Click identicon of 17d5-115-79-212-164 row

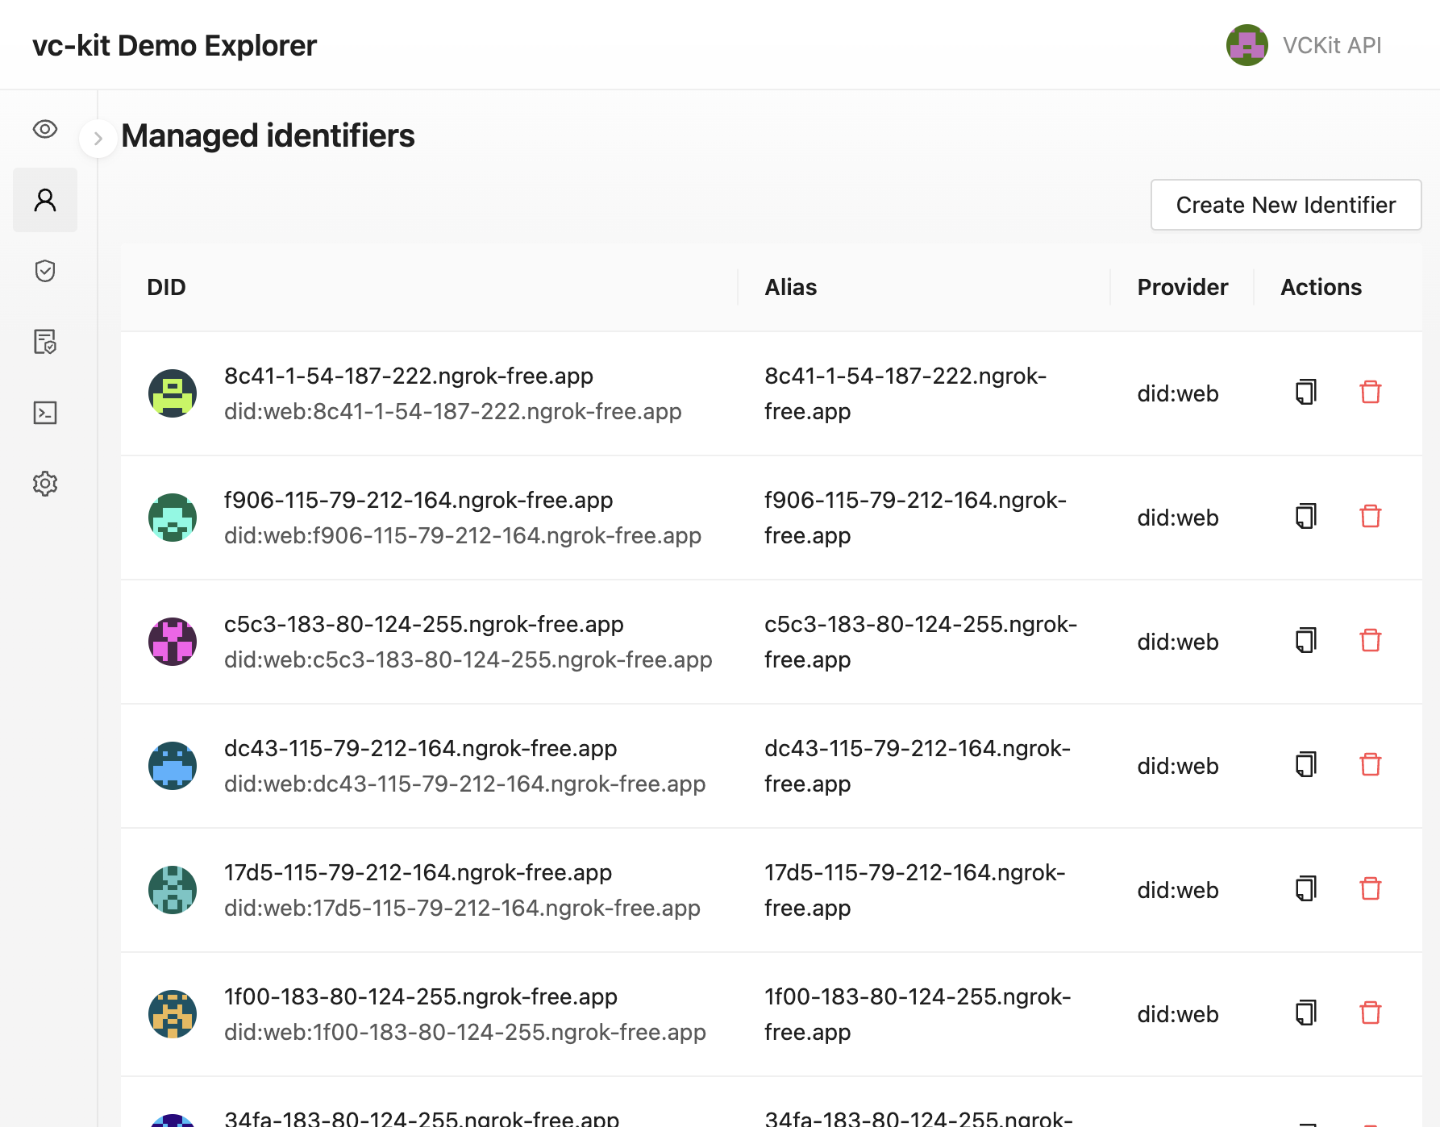coord(173,890)
